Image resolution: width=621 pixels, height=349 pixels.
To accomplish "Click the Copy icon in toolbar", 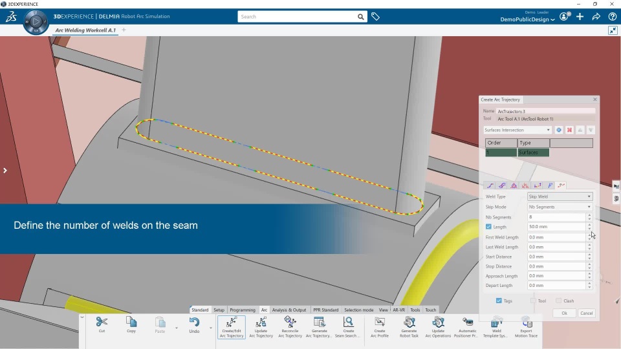I will [131, 322].
